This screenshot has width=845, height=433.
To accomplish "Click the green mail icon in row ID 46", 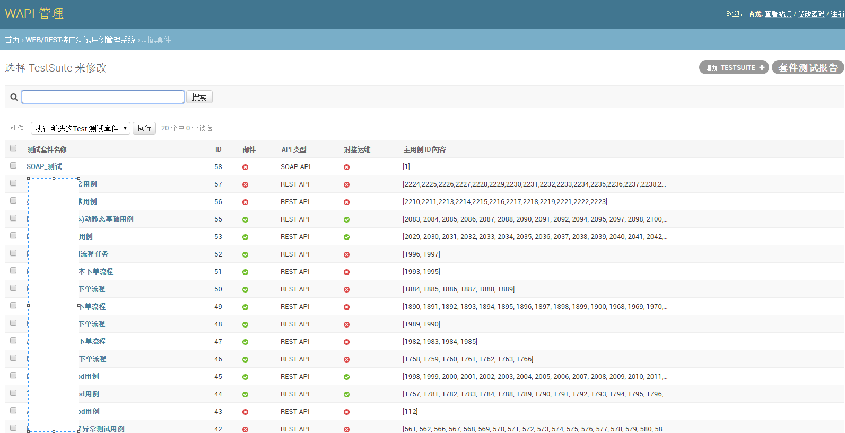I will (x=245, y=359).
